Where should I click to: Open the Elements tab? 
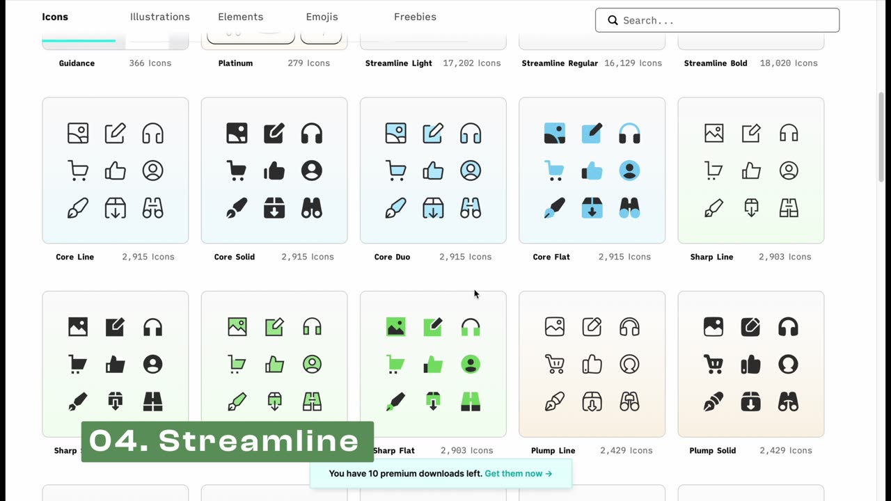click(240, 17)
